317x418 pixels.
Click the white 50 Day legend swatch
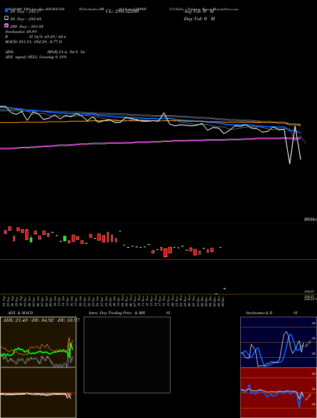6,18
